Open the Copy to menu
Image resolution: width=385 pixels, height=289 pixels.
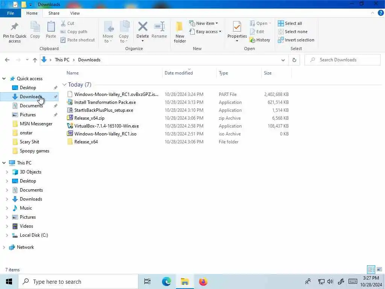123,32
